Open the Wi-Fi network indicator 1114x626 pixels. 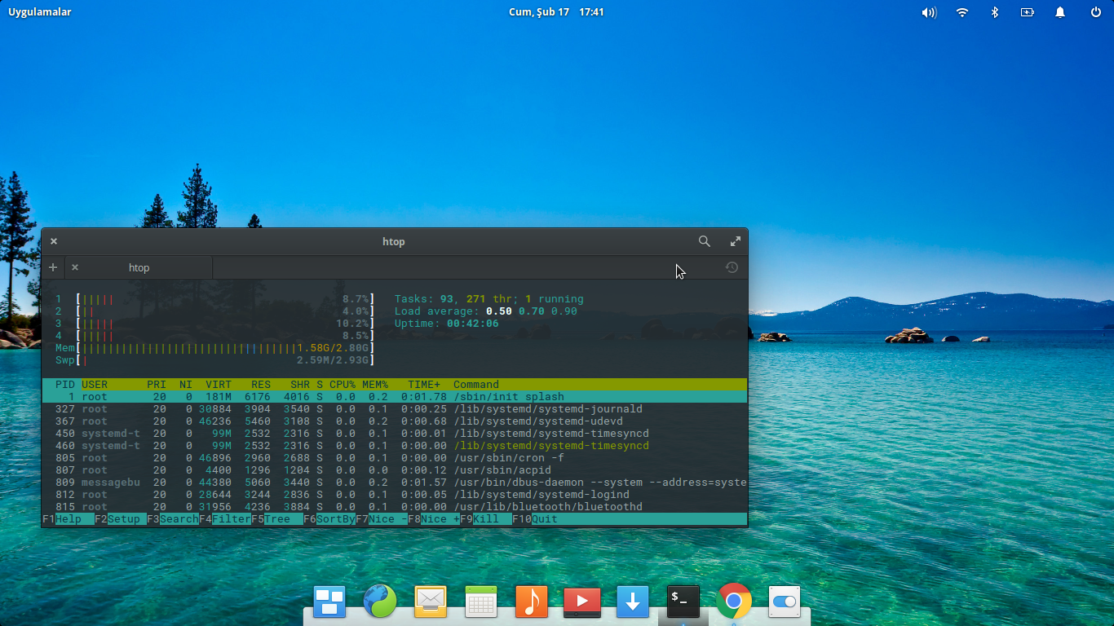(x=962, y=12)
